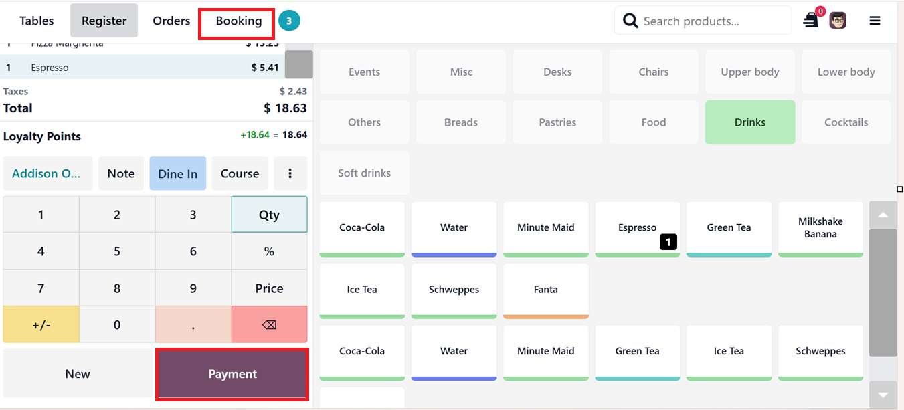
Task: Click the user avatar icon
Action: (838, 21)
